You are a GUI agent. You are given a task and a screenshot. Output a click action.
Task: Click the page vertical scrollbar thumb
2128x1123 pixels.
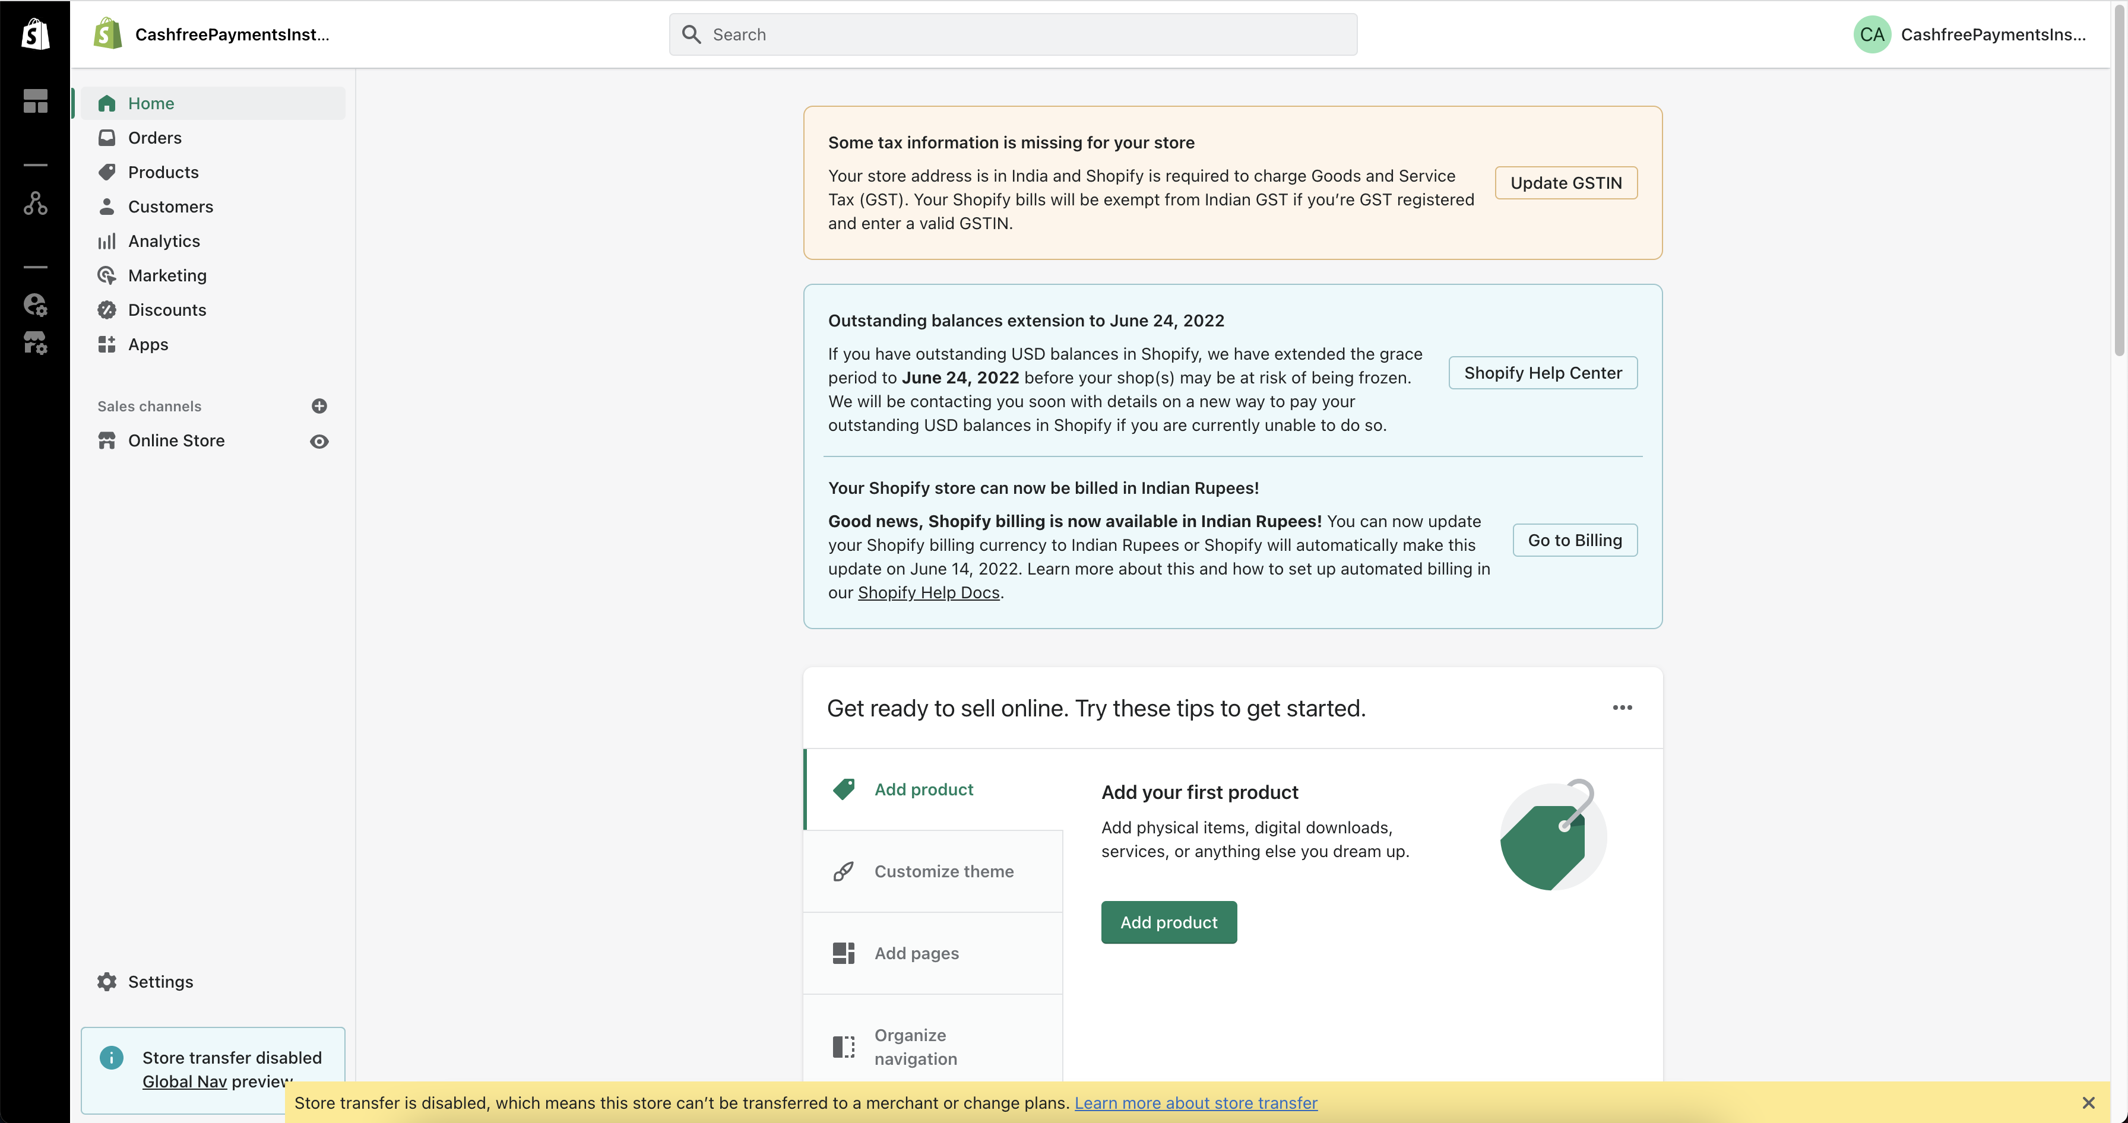pos(2119,182)
